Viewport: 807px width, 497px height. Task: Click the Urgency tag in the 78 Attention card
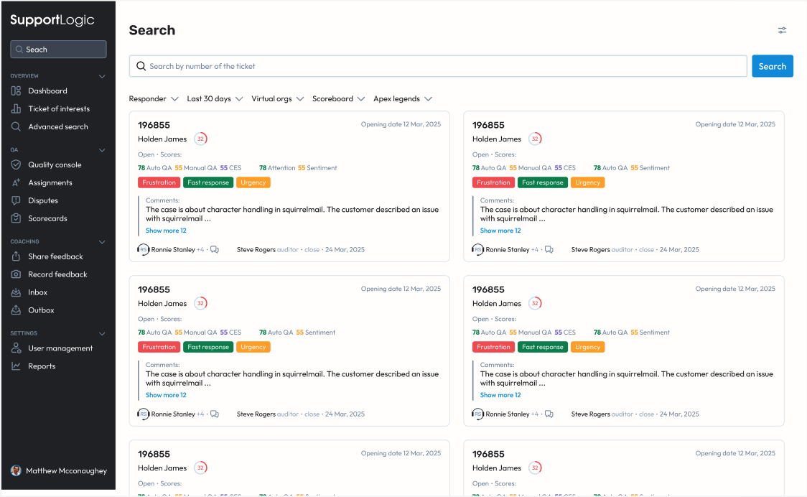point(253,182)
